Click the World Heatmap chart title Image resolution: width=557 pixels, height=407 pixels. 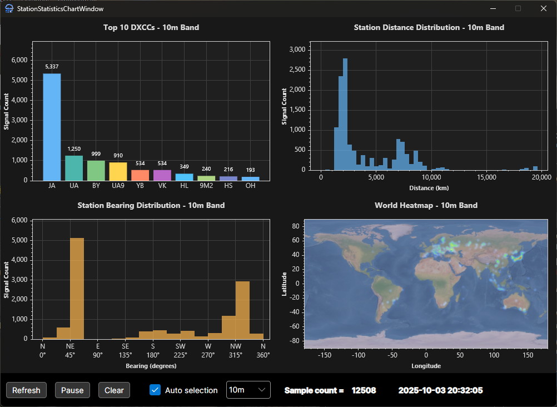click(426, 205)
